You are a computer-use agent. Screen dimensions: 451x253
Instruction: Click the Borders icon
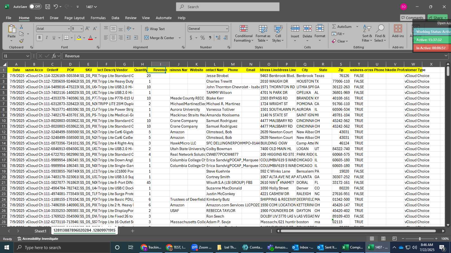coord(67,38)
